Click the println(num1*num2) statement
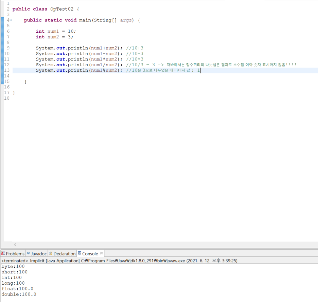The height and width of the screenshot is (302, 318). coord(79,59)
